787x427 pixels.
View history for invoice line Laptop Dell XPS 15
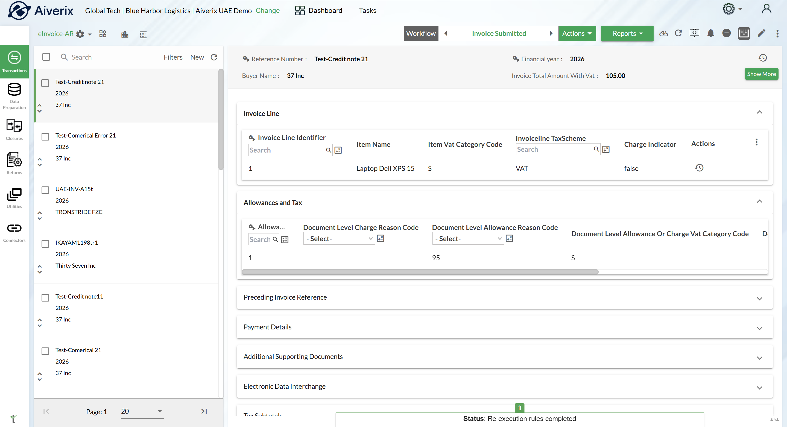[x=699, y=168]
